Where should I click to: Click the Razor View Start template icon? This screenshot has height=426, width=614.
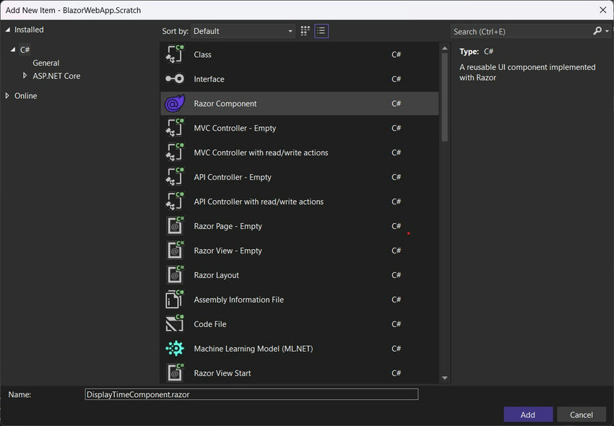(174, 373)
